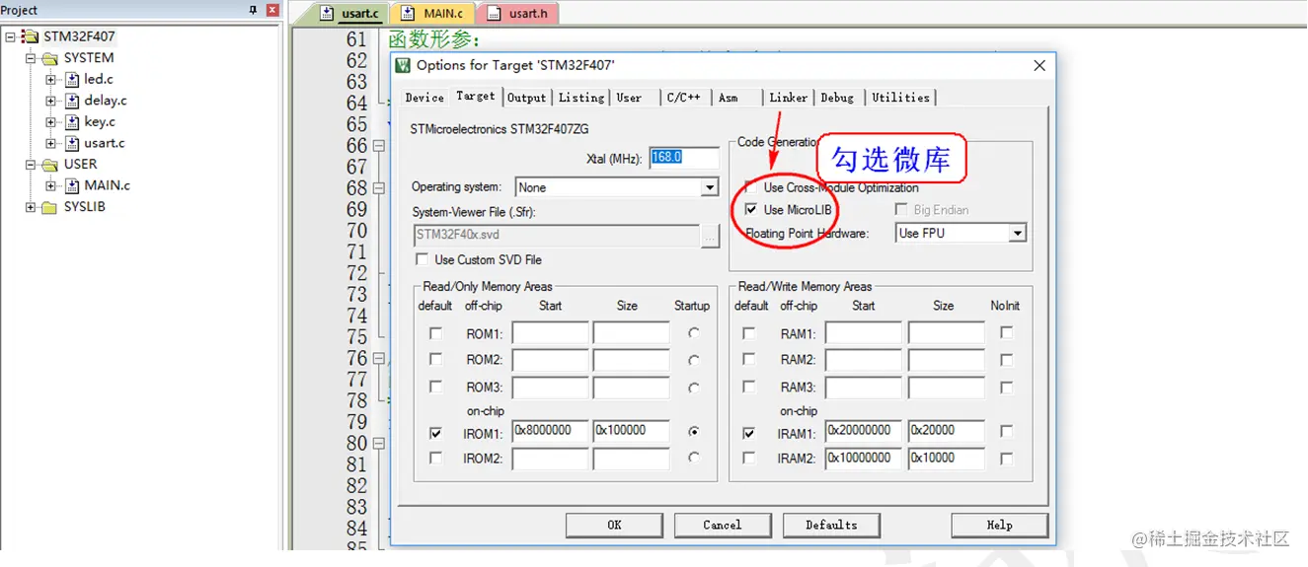Switch to the Asm tab
The height and width of the screenshot is (567, 1308).
729,98
